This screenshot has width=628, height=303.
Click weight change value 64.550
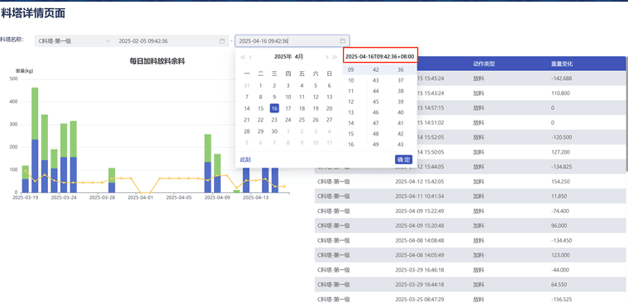click(x=559, y=285)
